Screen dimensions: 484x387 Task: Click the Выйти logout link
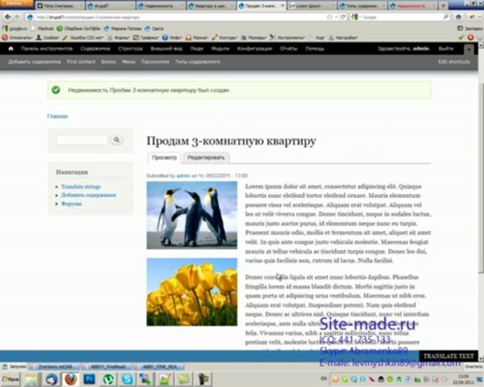pyautogui.click(x=446, y=48)
